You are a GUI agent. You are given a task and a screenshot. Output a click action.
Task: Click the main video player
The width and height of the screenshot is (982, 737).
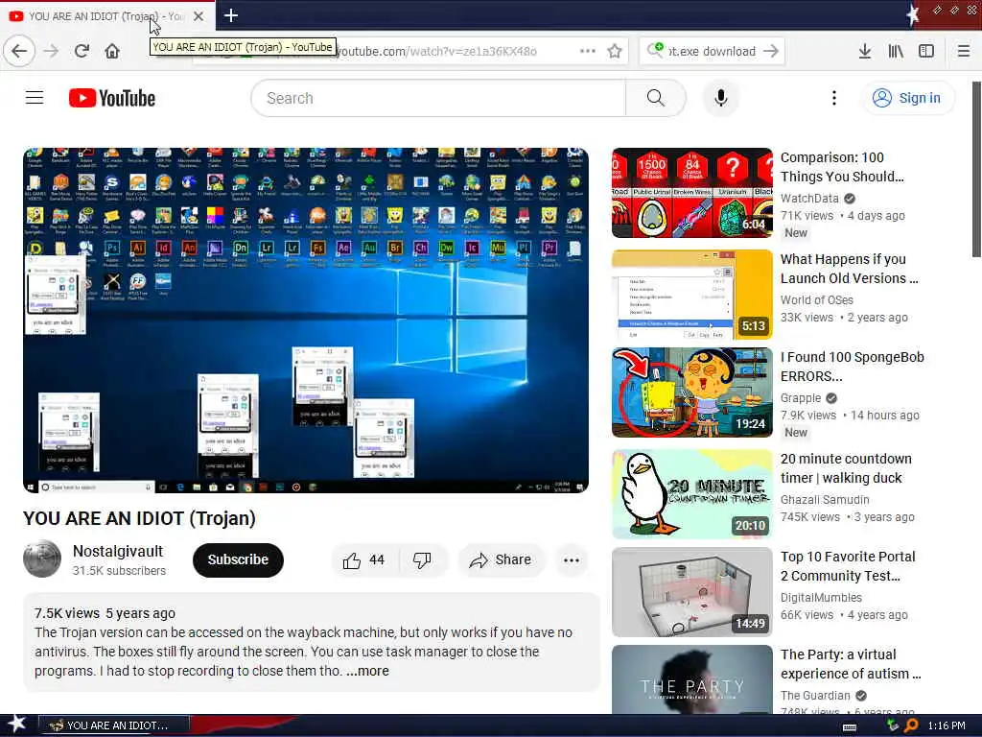click(306, 321)
